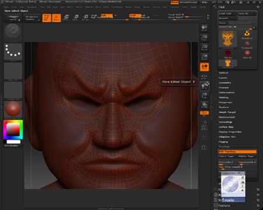Expand the Display Properties section

(230, 132)
